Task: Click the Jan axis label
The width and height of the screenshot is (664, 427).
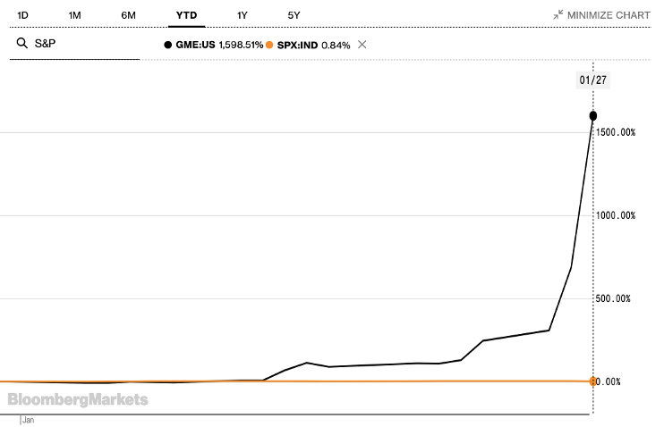Action: coord(29,420)
